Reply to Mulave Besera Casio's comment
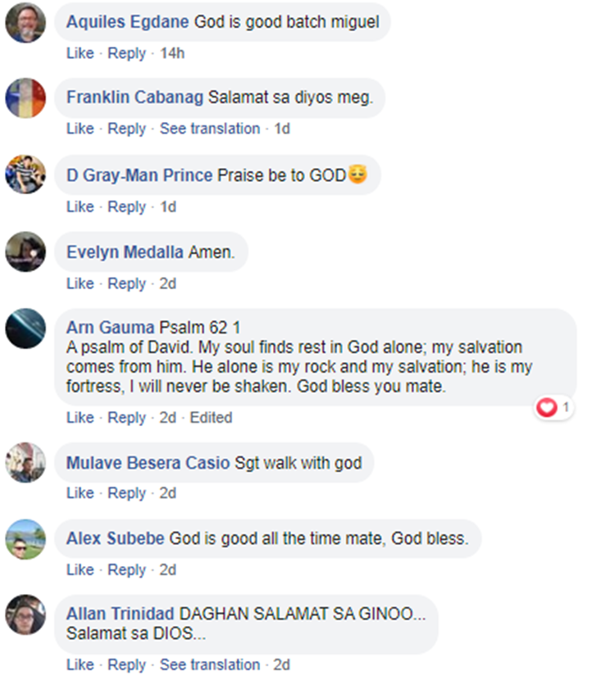 (126, 493)
